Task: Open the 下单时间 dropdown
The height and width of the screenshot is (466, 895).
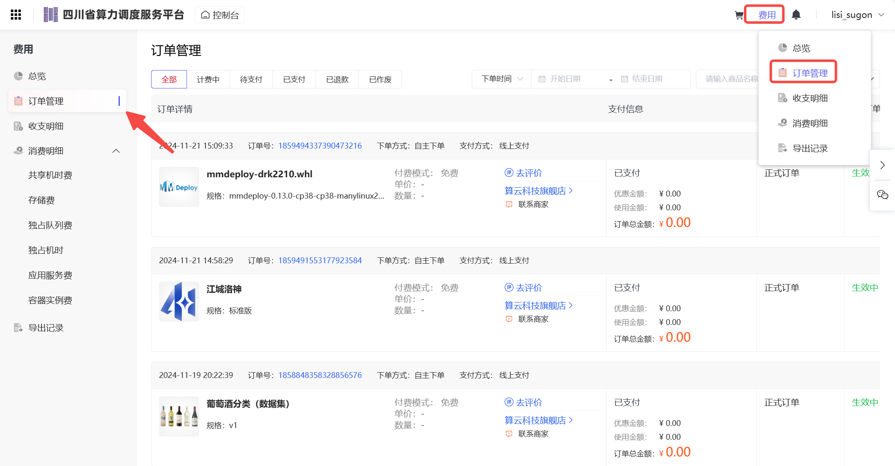Action: point(502,79)
